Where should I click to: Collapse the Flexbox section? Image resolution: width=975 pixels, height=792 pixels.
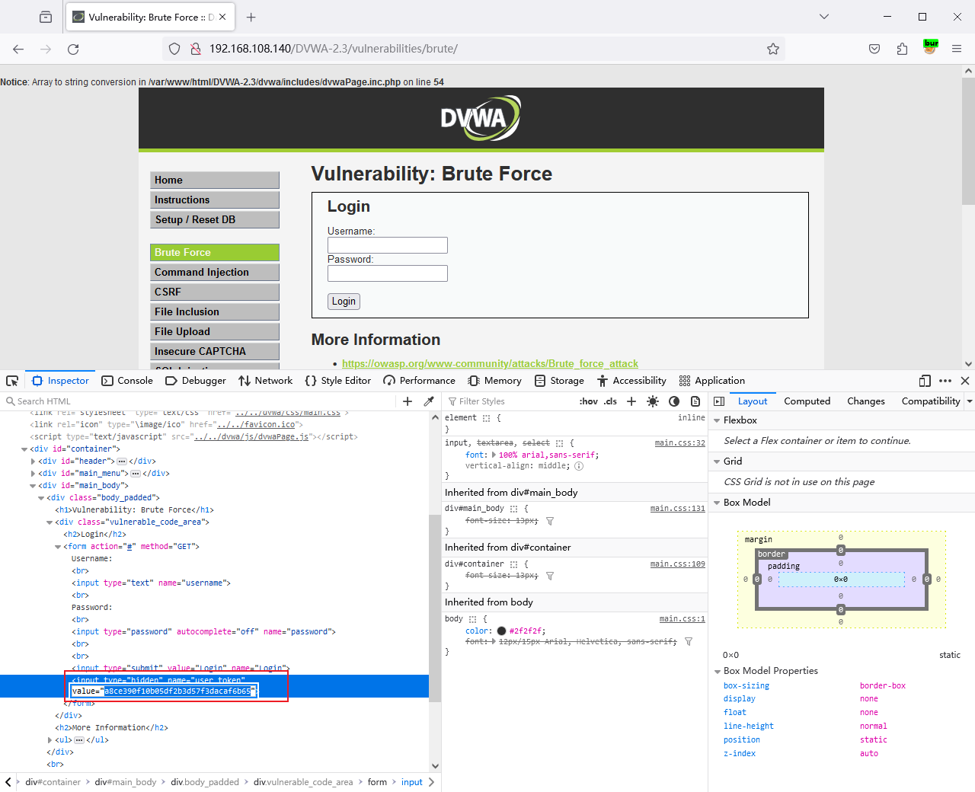(717, 420)
